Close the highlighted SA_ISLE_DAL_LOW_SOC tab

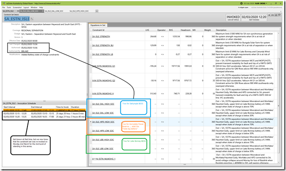[43, 11]
